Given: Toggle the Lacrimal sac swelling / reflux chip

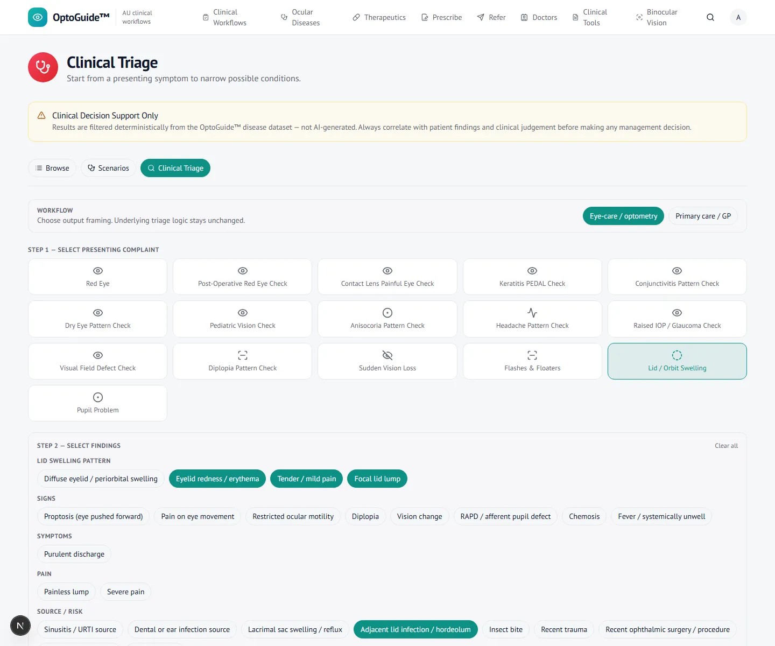Looking at the screenshot, I should (295, 629).
